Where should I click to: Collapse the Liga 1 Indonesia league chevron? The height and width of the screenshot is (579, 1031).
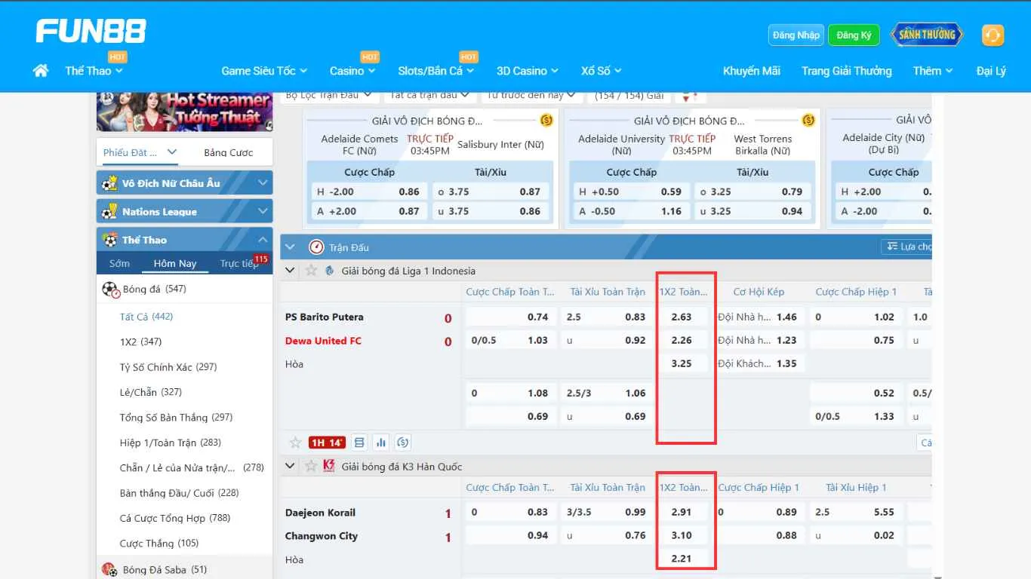click(290, 271)
